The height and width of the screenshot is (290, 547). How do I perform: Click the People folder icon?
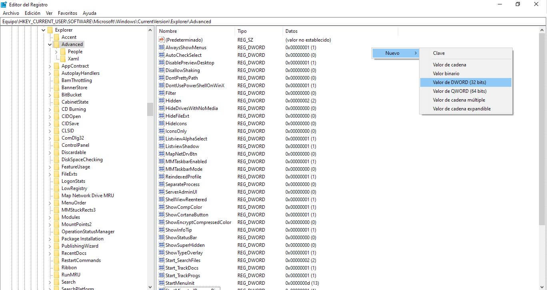(x=63, y=52)
